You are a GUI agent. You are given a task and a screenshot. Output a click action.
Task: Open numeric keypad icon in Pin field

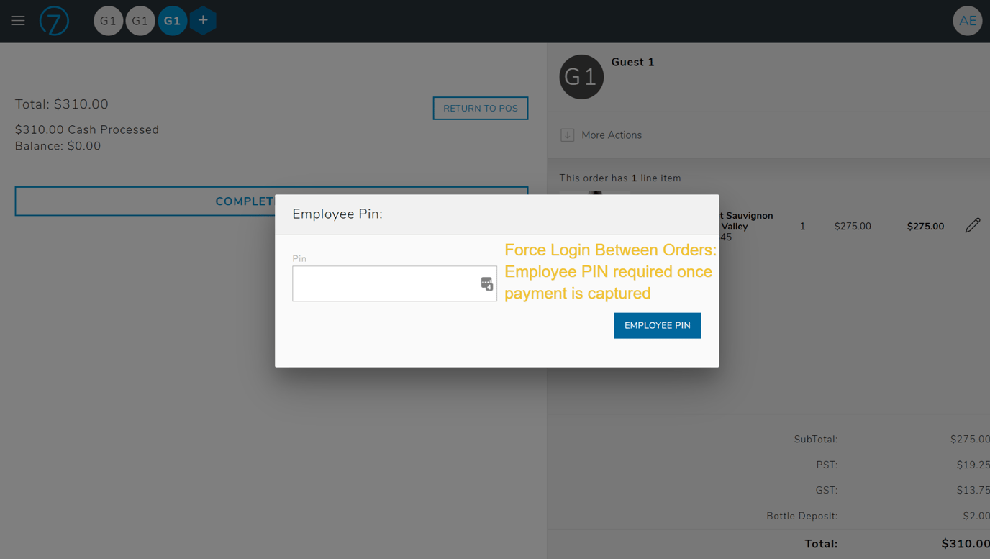(x=488, y=283)
